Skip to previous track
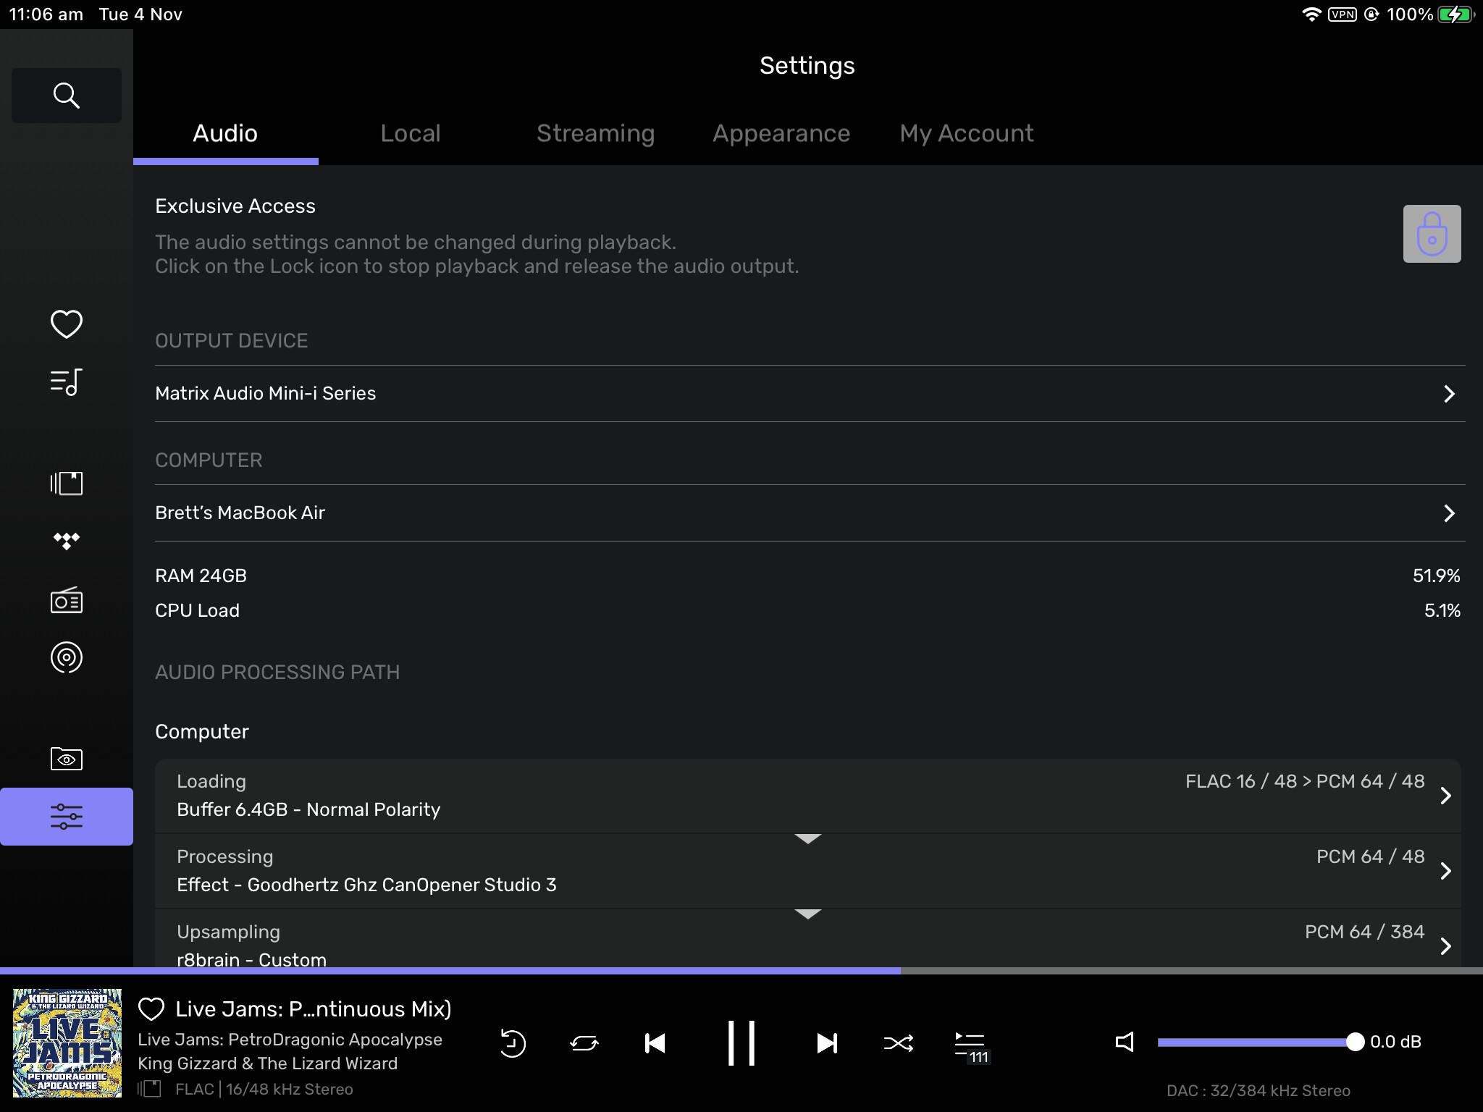The image size is (1483, 1112). tap(655, 1043)
